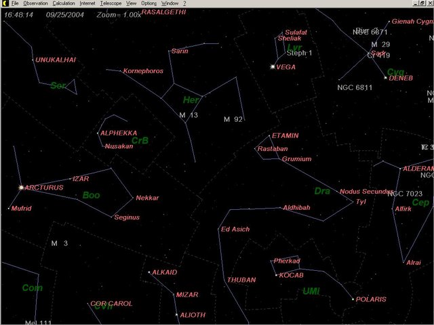The height and width of the screenshot is (325, 434).
Task: Open the ? help menu
Action: [x=184, y=3]
